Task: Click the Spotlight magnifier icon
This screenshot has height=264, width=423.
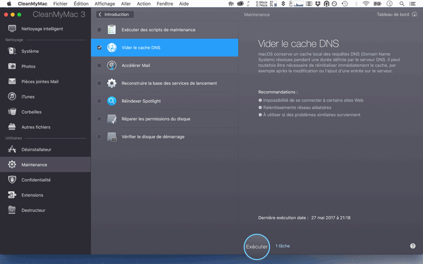Action: (112, 101)
